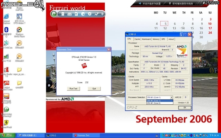This screenshot has width=221, height=138.
Task: Open the cpumark99 folder on desktop
Action: click(19, 84)
